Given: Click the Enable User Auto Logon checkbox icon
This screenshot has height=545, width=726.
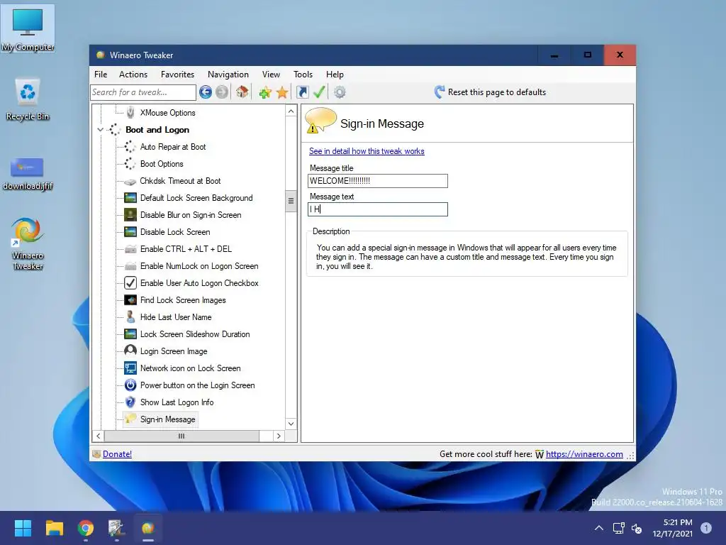Looking at the screenshot, I should pos(130,282).
